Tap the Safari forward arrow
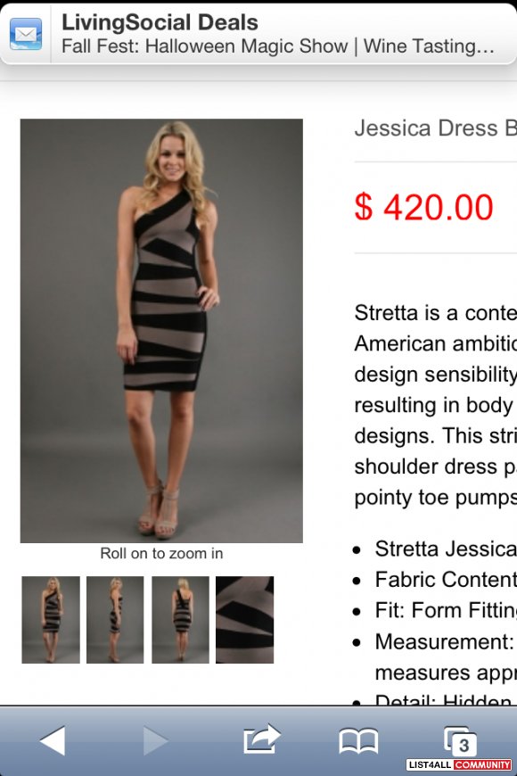 155,740
